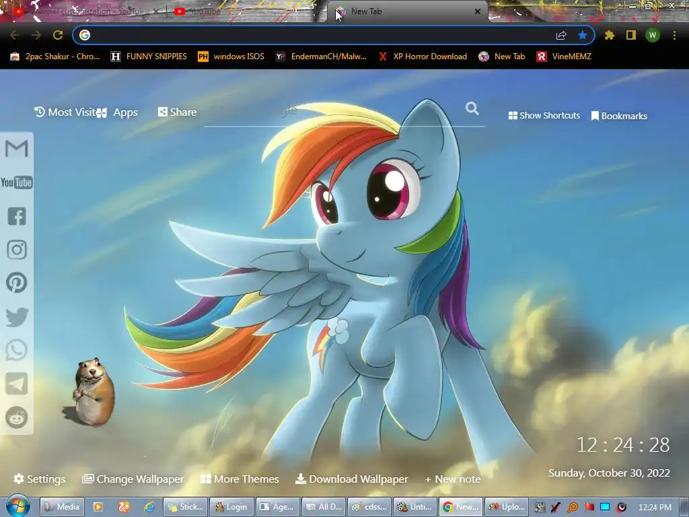Launch Internet Explorer pinned icon
This screenshot has height=517, width=689.
pyautogui.click(x=149, y=507)
